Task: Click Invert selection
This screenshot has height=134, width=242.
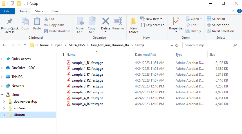Action: (220, 31)
